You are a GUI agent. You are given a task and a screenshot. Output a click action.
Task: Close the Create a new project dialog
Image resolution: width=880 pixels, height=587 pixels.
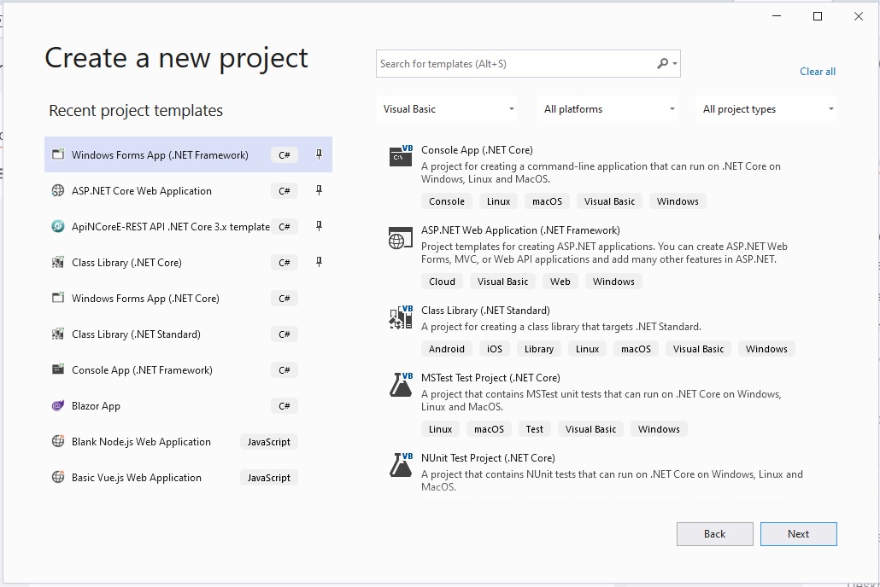click(x=858, y=16)
